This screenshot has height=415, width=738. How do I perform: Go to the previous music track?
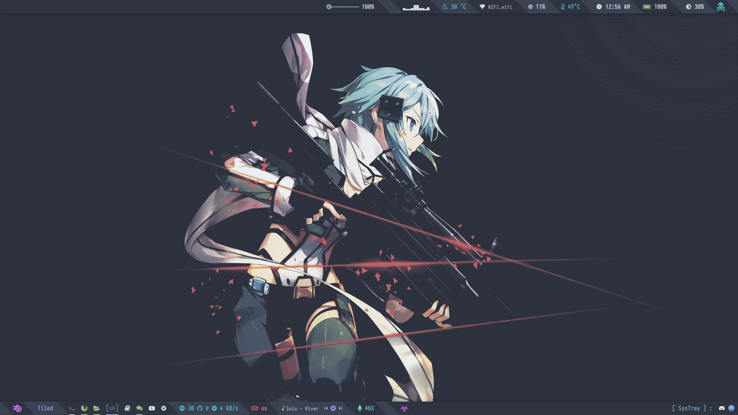(x=326, y=408)
